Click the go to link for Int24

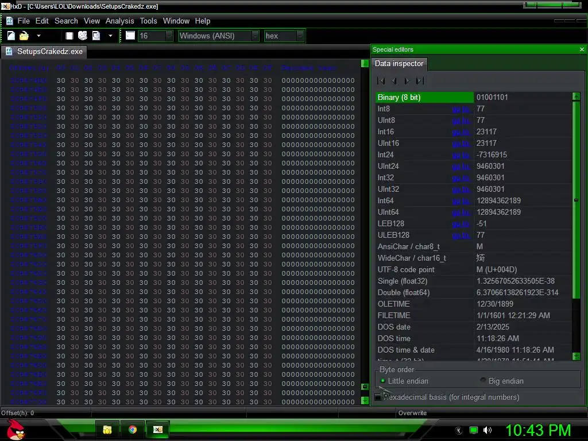click(x=461, y=155)
